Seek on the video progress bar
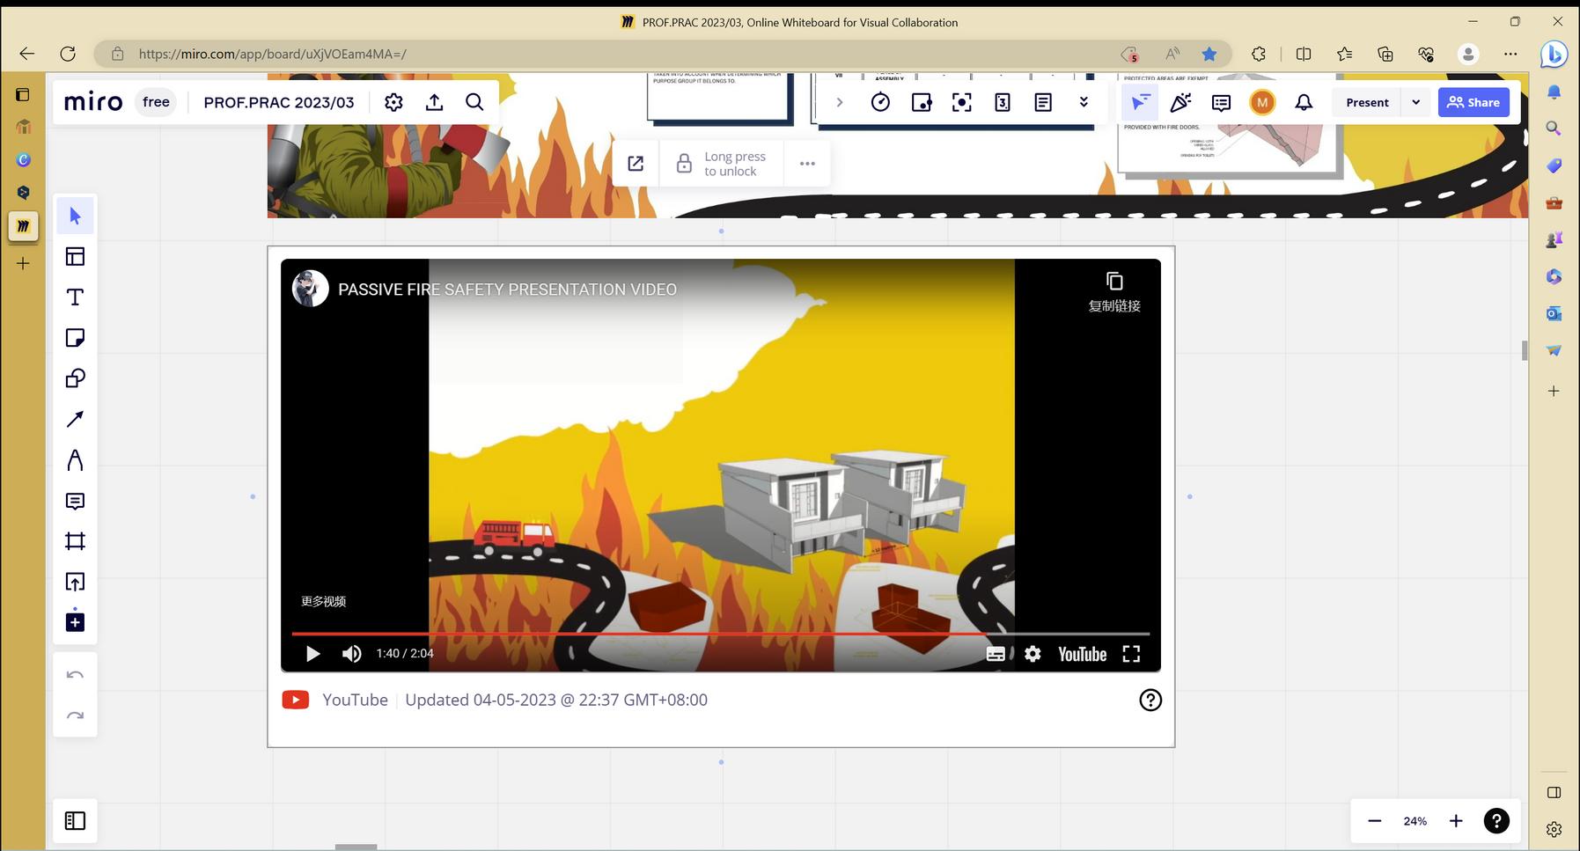Screen dimensions: 1580x851 click(721, 634)
